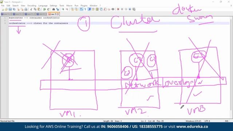
Task: Toggle synchronized vertical scrolling icon
Action: 72,9
